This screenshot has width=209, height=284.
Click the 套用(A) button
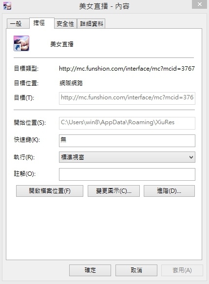(182, 270)
